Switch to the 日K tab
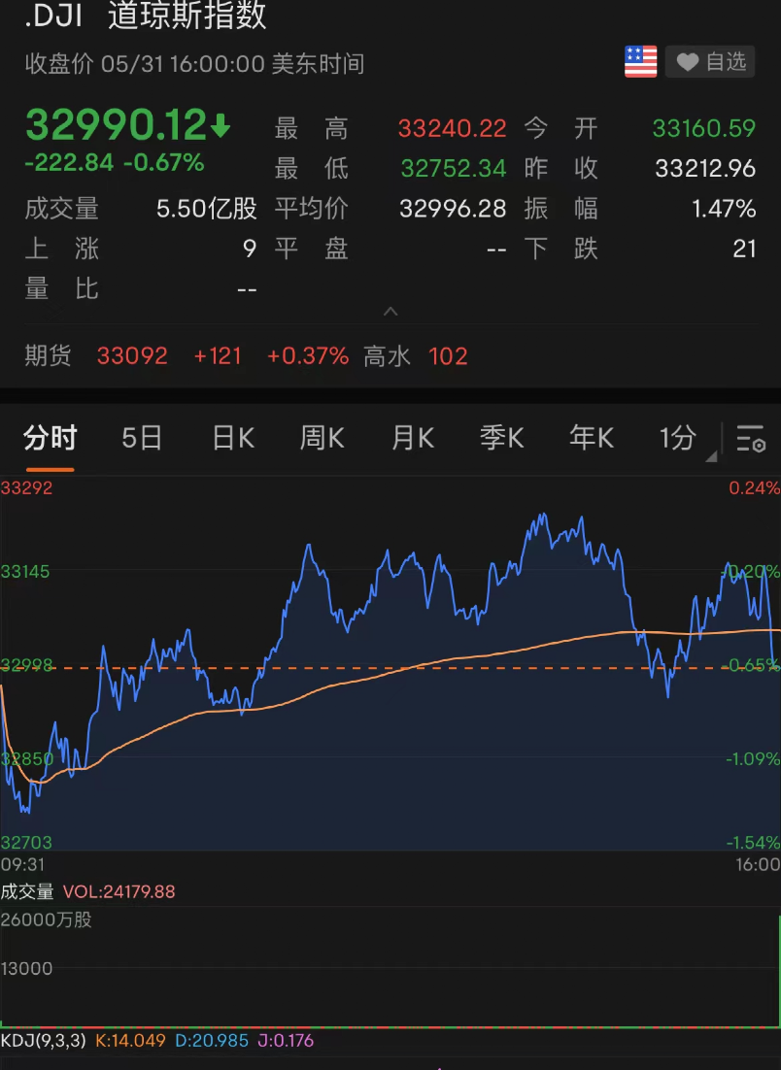This screenshot has height=1070, width=781. coord(233,438)
